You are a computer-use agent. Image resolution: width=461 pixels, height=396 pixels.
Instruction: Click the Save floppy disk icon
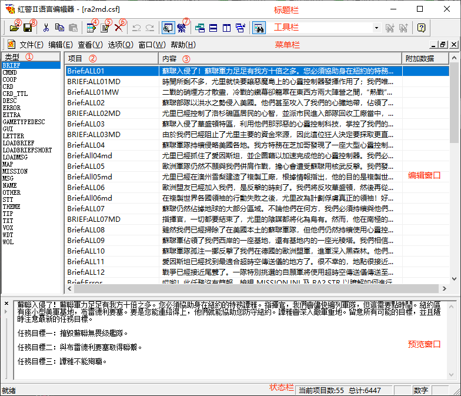[x=28, y=28]
